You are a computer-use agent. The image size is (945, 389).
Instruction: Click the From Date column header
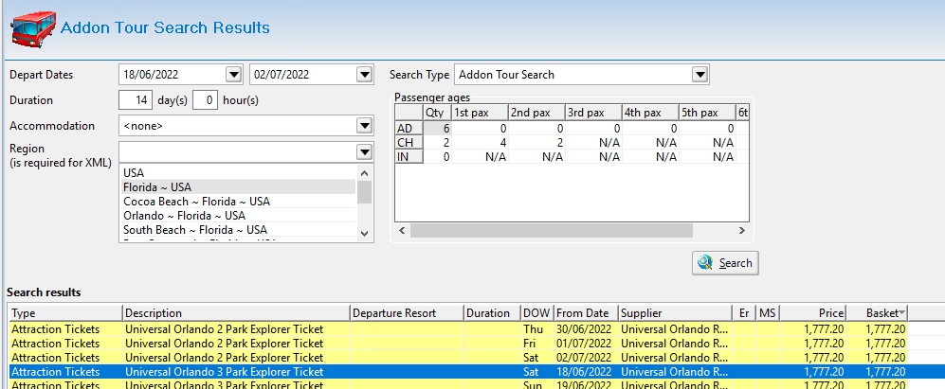coord(583,312)
